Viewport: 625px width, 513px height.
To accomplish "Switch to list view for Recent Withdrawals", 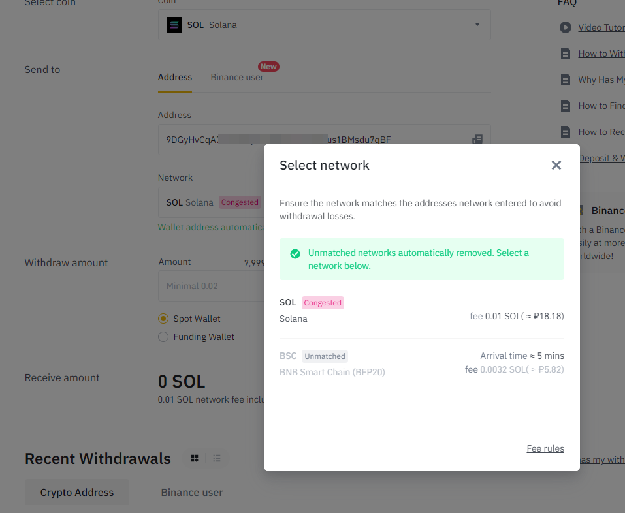I will pyautogui.click(x=217, y=459).
